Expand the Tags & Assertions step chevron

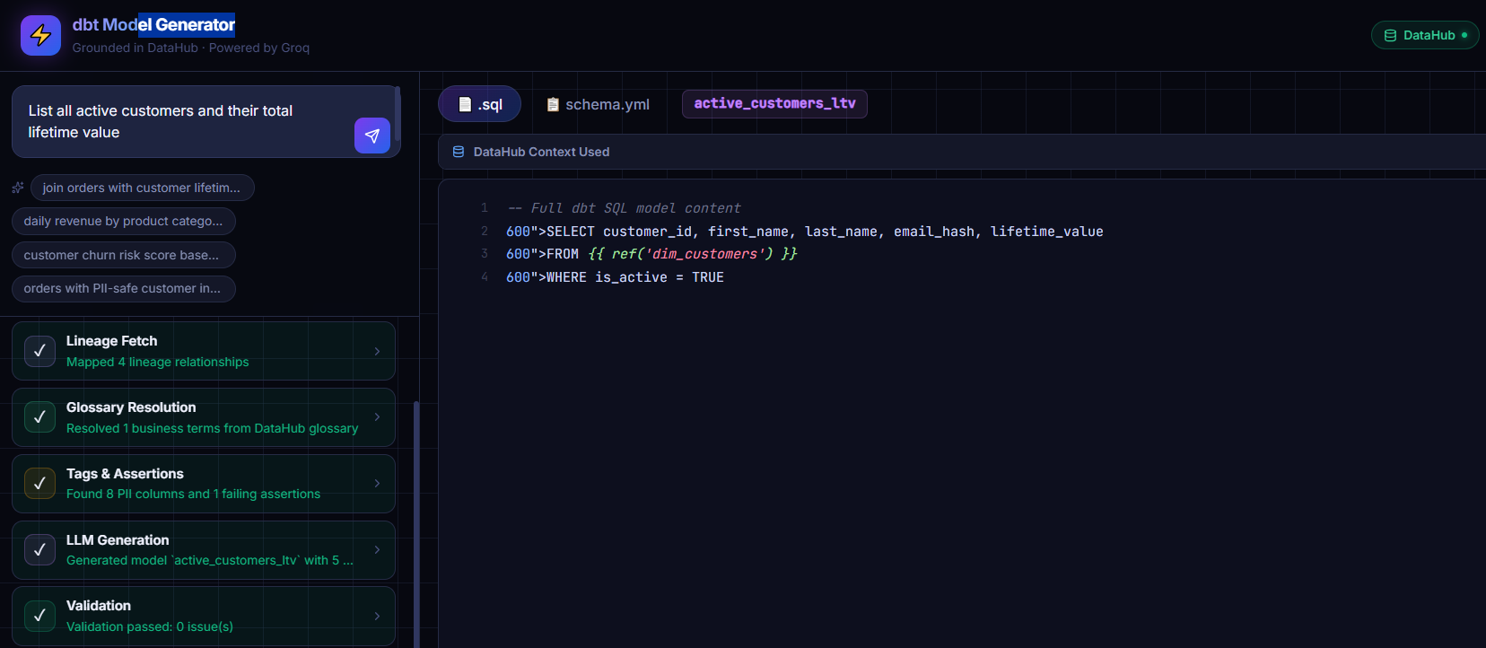pyautogui.click(x=377, y=484)
